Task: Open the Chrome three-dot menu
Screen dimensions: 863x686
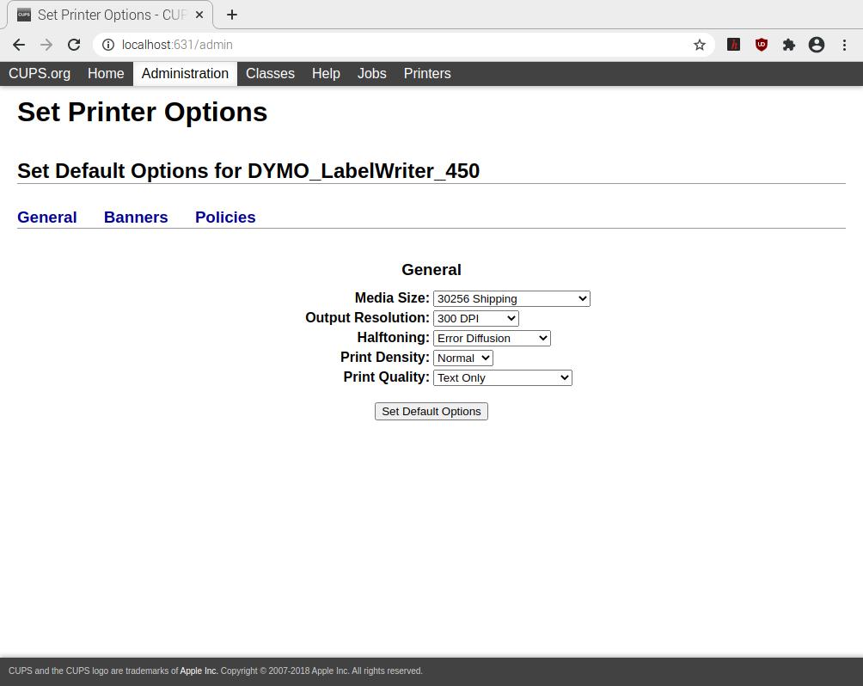Action: (844, 45)
